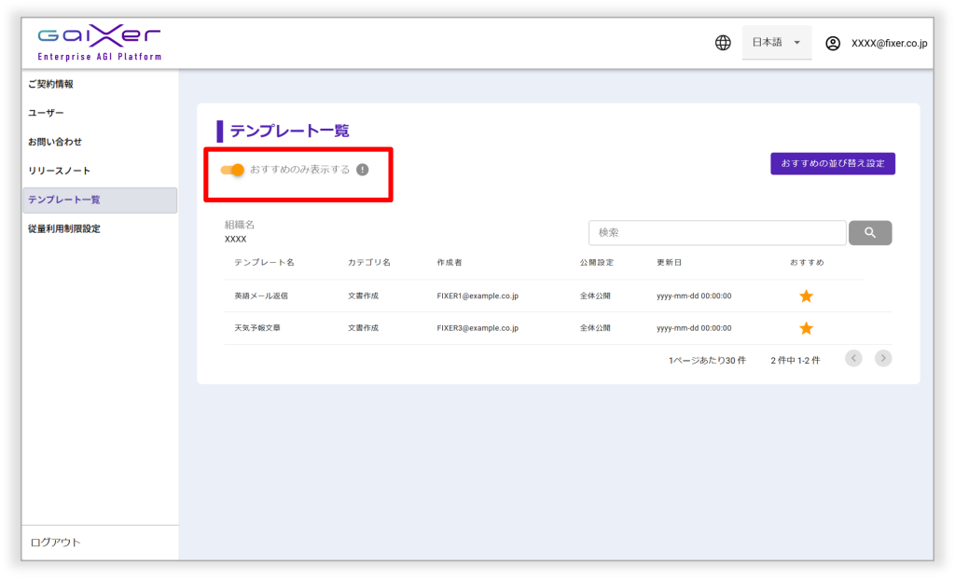The width and height of the screenshot is (955, 578).
Task: Open ご契約情報 in sidebar
Action: point(50,84)
